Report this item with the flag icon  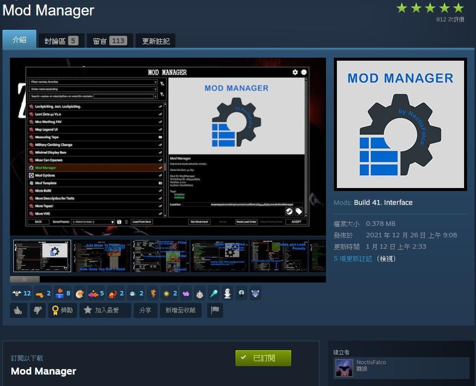click(x=215, y=310)
